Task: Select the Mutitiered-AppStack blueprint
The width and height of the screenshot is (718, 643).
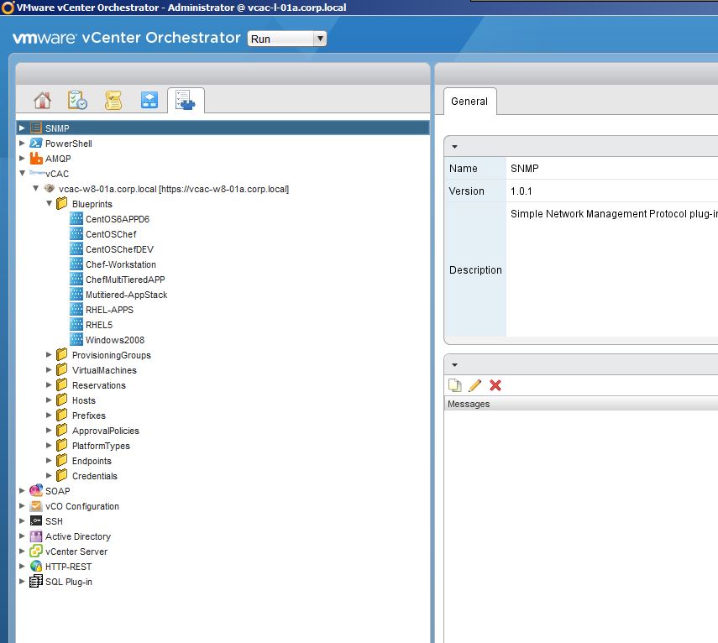Action: point(126,295)
